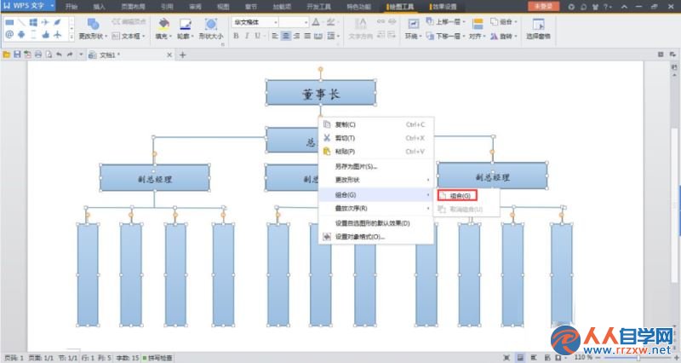The image size is (681, 363).
Task: Choose 剪切(T) in context menu
Action: (375, 138)
